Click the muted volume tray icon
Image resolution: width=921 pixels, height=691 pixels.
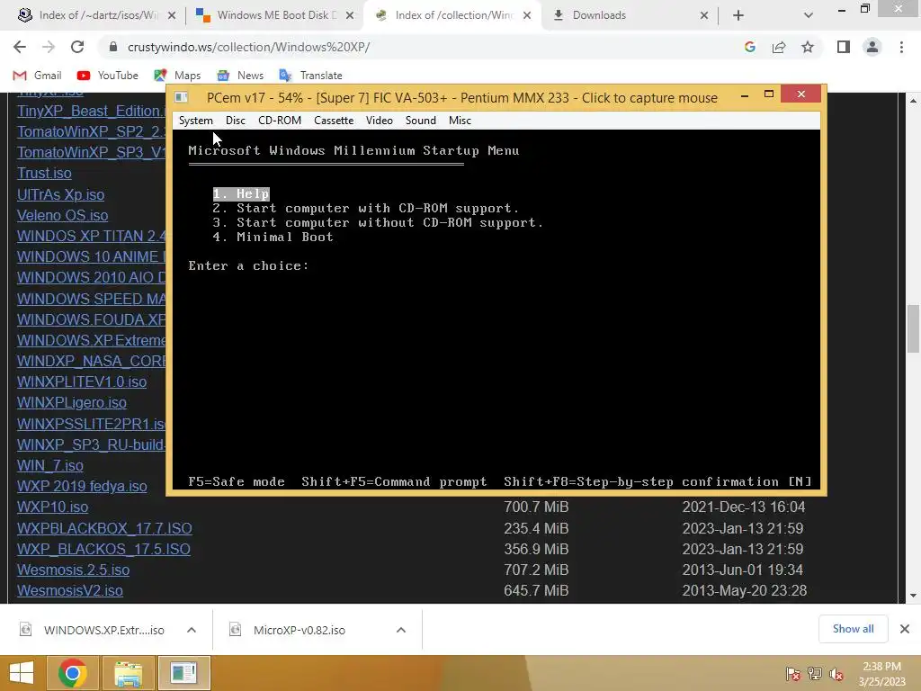[x=836, y=674]
